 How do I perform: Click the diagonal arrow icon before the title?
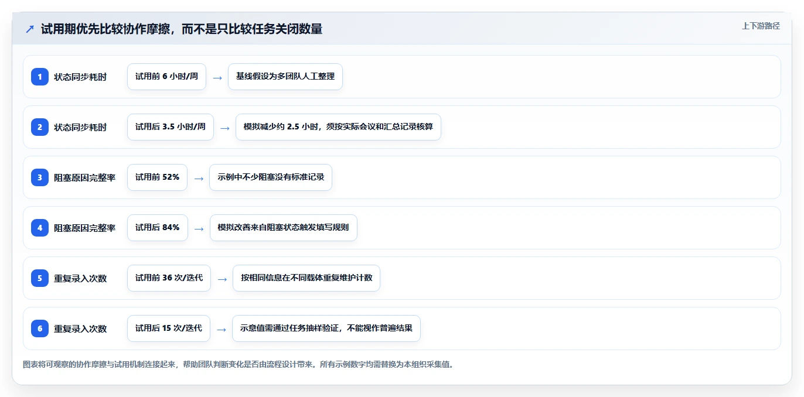[x=30, y=29]
